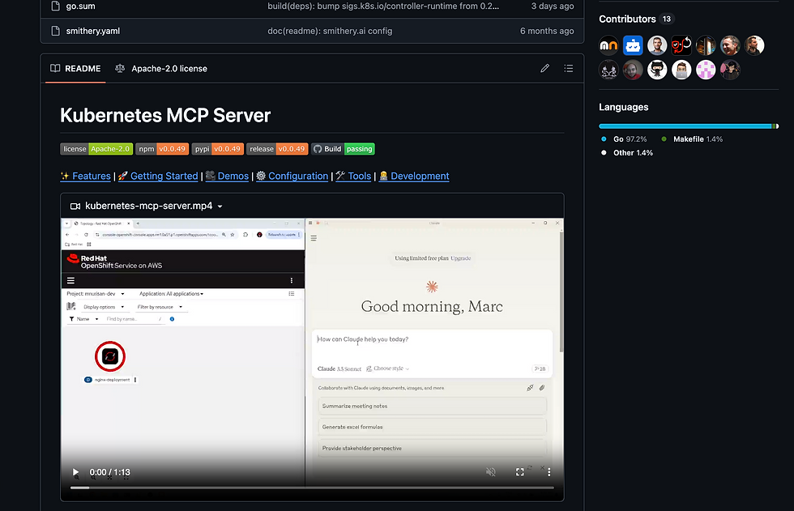Open the smithery.yaml file

click(92, 31)
